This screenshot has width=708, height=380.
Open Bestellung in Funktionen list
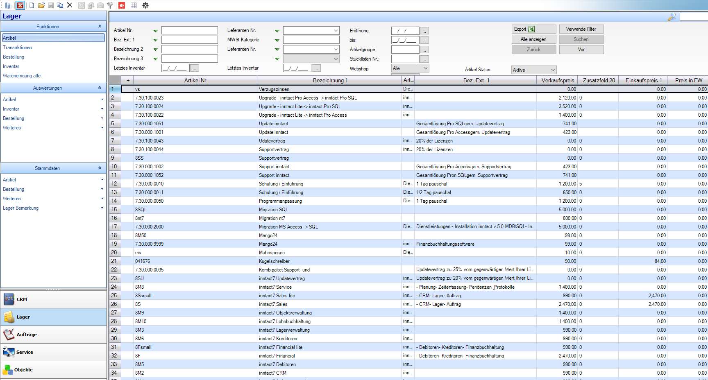coord(14,57)
